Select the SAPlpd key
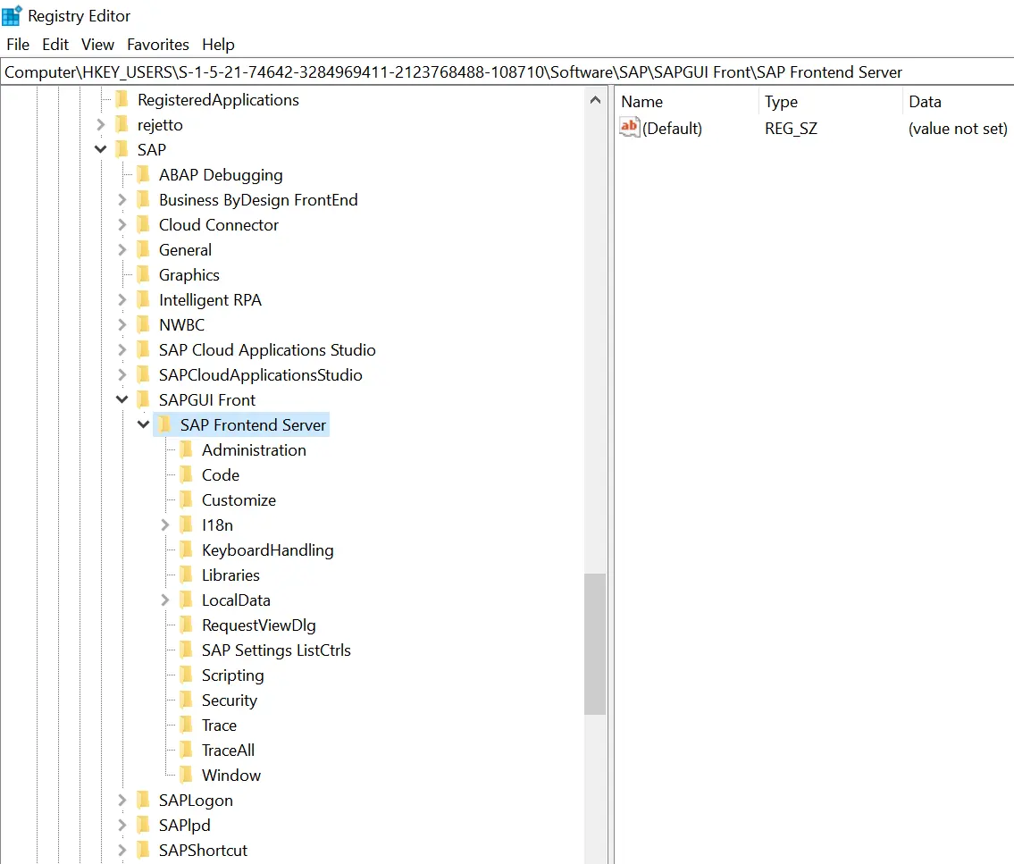The height and width of the screenshot is (864, 1014). tap(184, 826)
